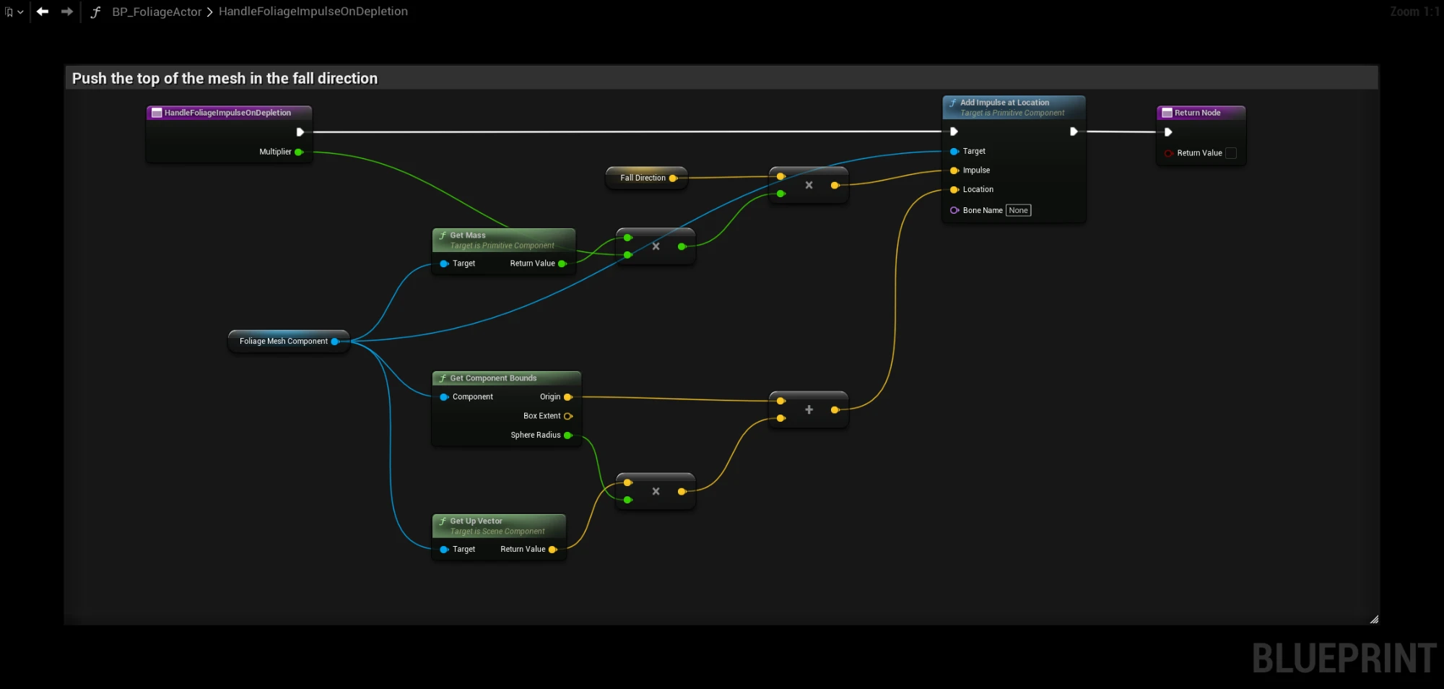Select the multiply node beside Get Up Vector
The width and height of the screenshot is (1444, 689).
coord(656,491)
